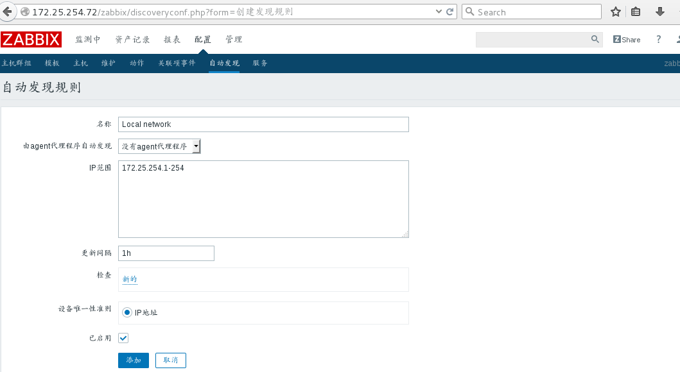The height and width of the screenshot is (372, 680).
Task: Open the help question mark icon
Action: coord(658,39)
